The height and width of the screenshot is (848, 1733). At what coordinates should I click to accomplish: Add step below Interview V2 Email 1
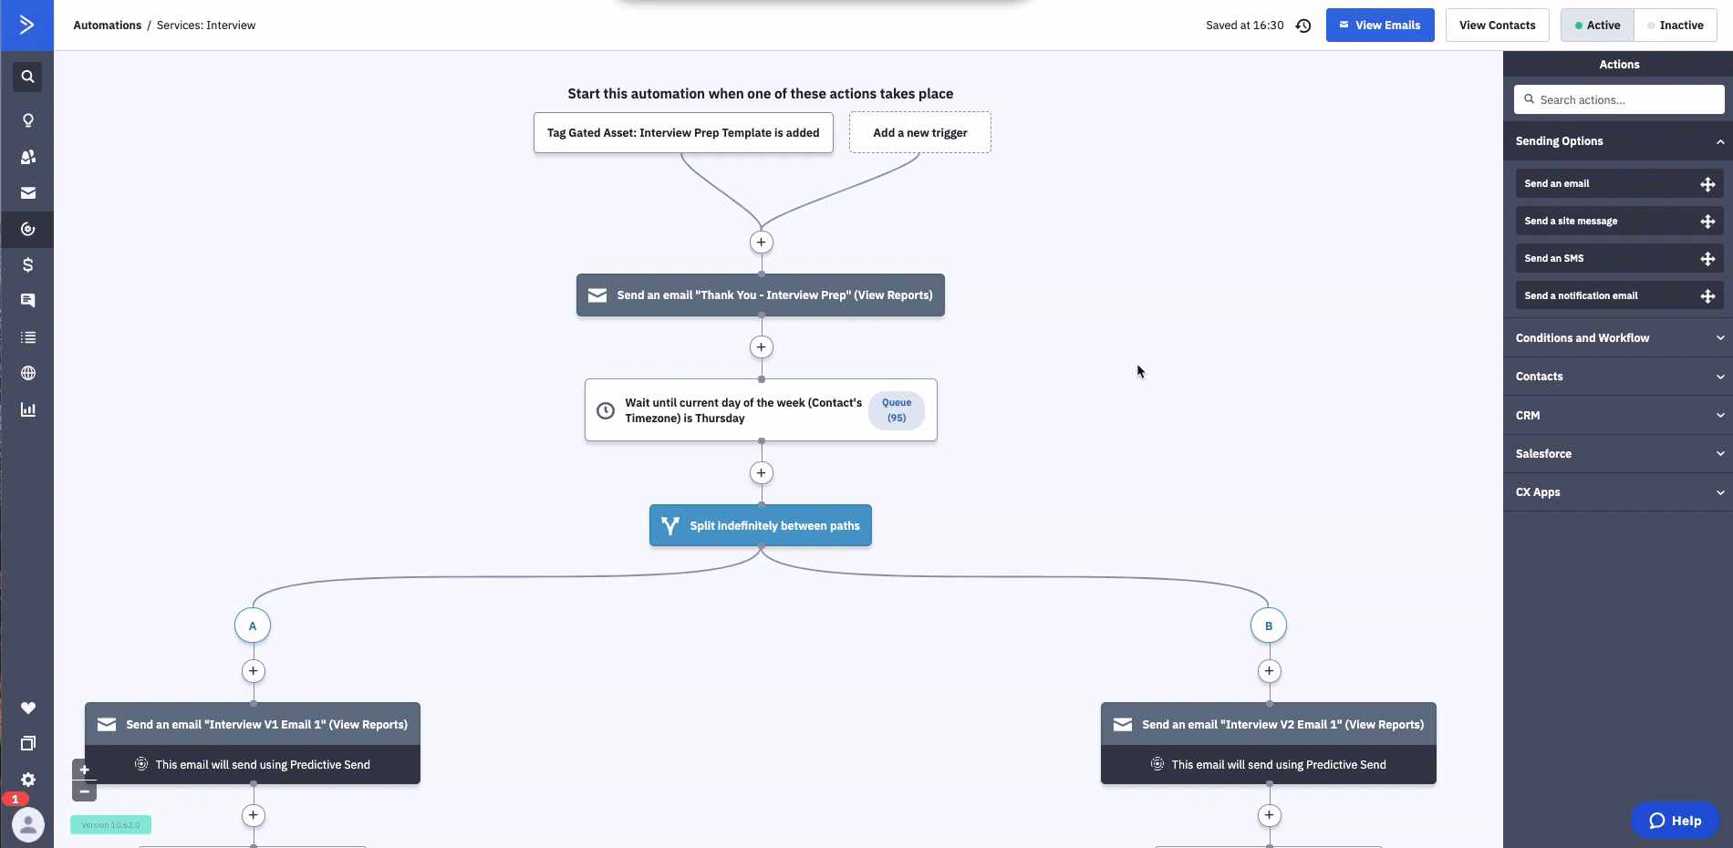tap(1269, 815)
